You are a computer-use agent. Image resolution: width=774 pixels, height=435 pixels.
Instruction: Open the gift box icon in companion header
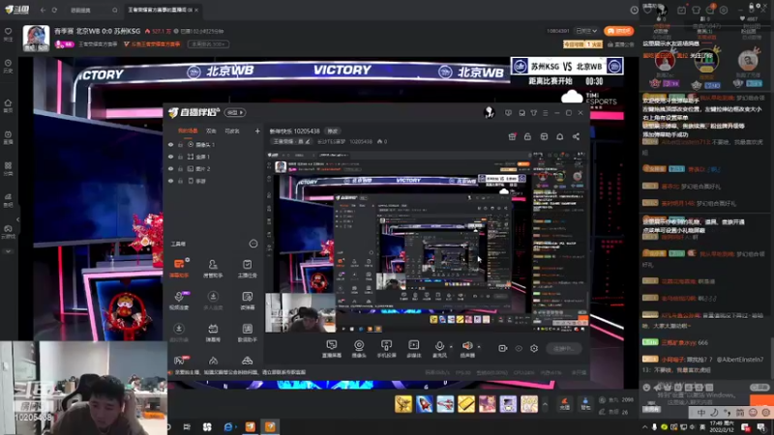[513, 136]
